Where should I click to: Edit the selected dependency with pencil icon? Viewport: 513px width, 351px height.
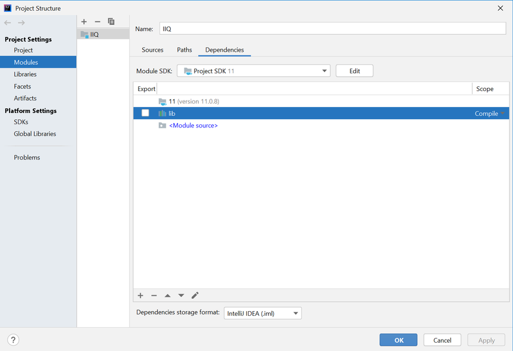(195, 296)
